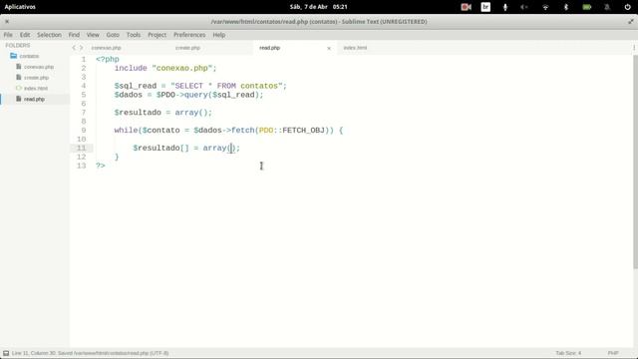Click the while fetch loop line
Viewport: 638px width, 359px height.
coord(228,131)
